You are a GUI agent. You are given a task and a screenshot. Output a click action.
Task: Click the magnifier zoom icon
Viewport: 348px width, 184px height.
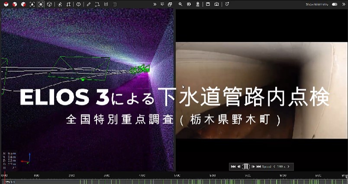180,4
